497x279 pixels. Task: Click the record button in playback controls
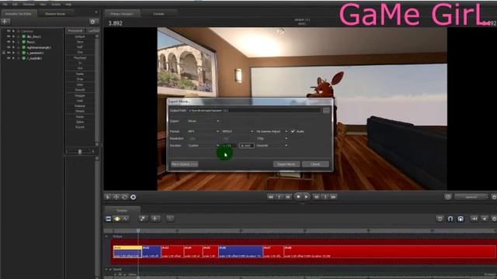tap(298, 197)
